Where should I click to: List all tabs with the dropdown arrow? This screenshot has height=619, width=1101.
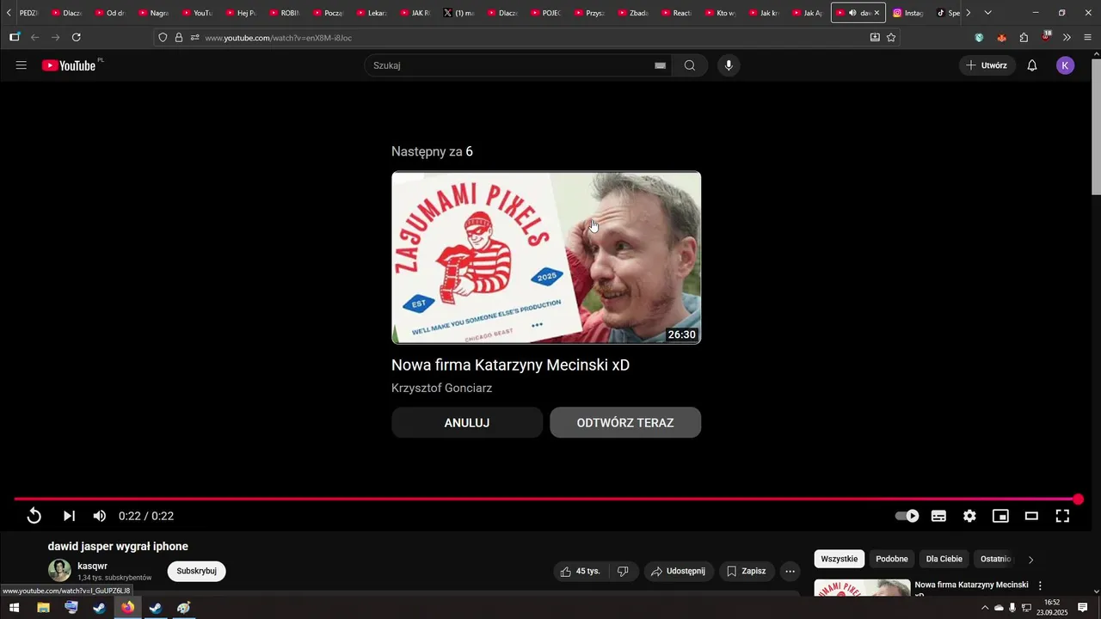pos(987,13)
